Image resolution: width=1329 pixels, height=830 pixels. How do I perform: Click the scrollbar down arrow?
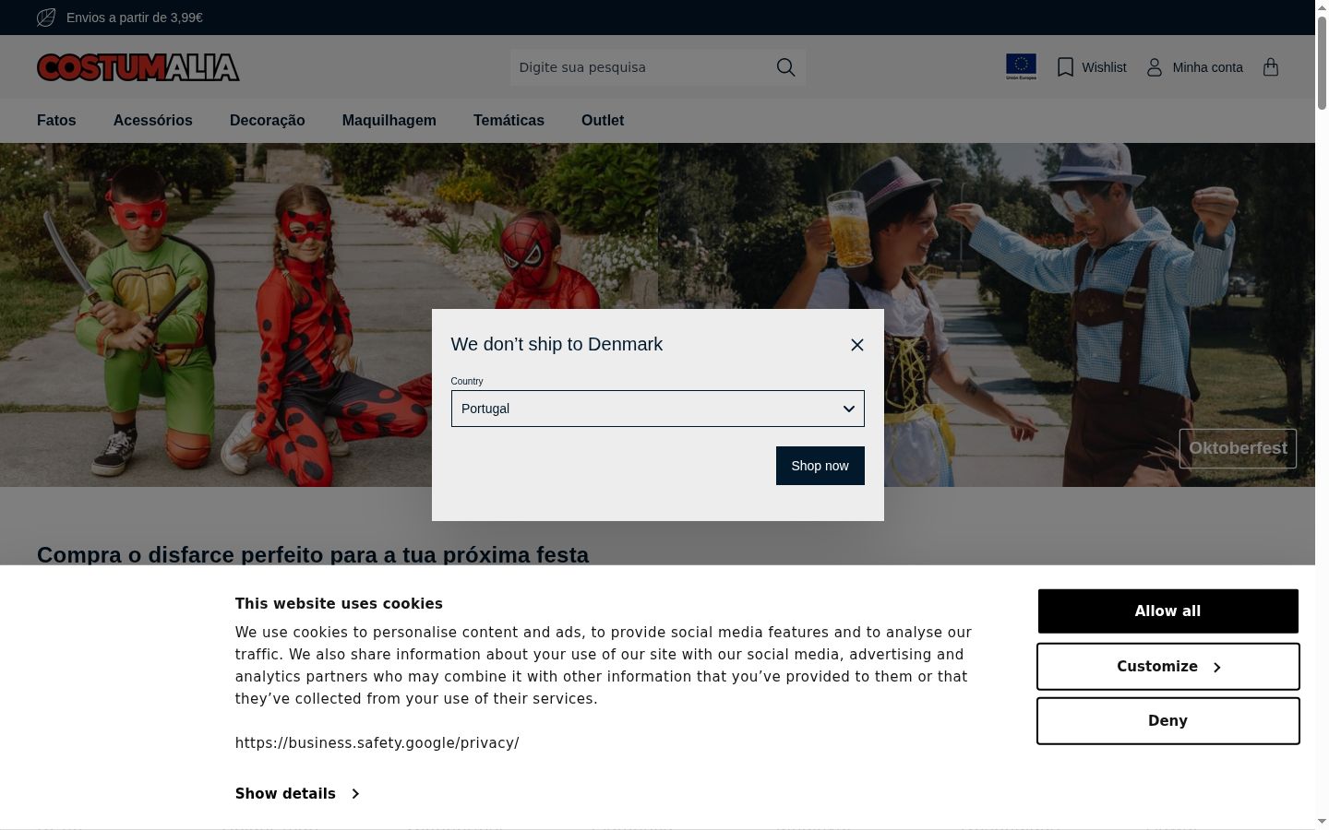coord(1322,821)
